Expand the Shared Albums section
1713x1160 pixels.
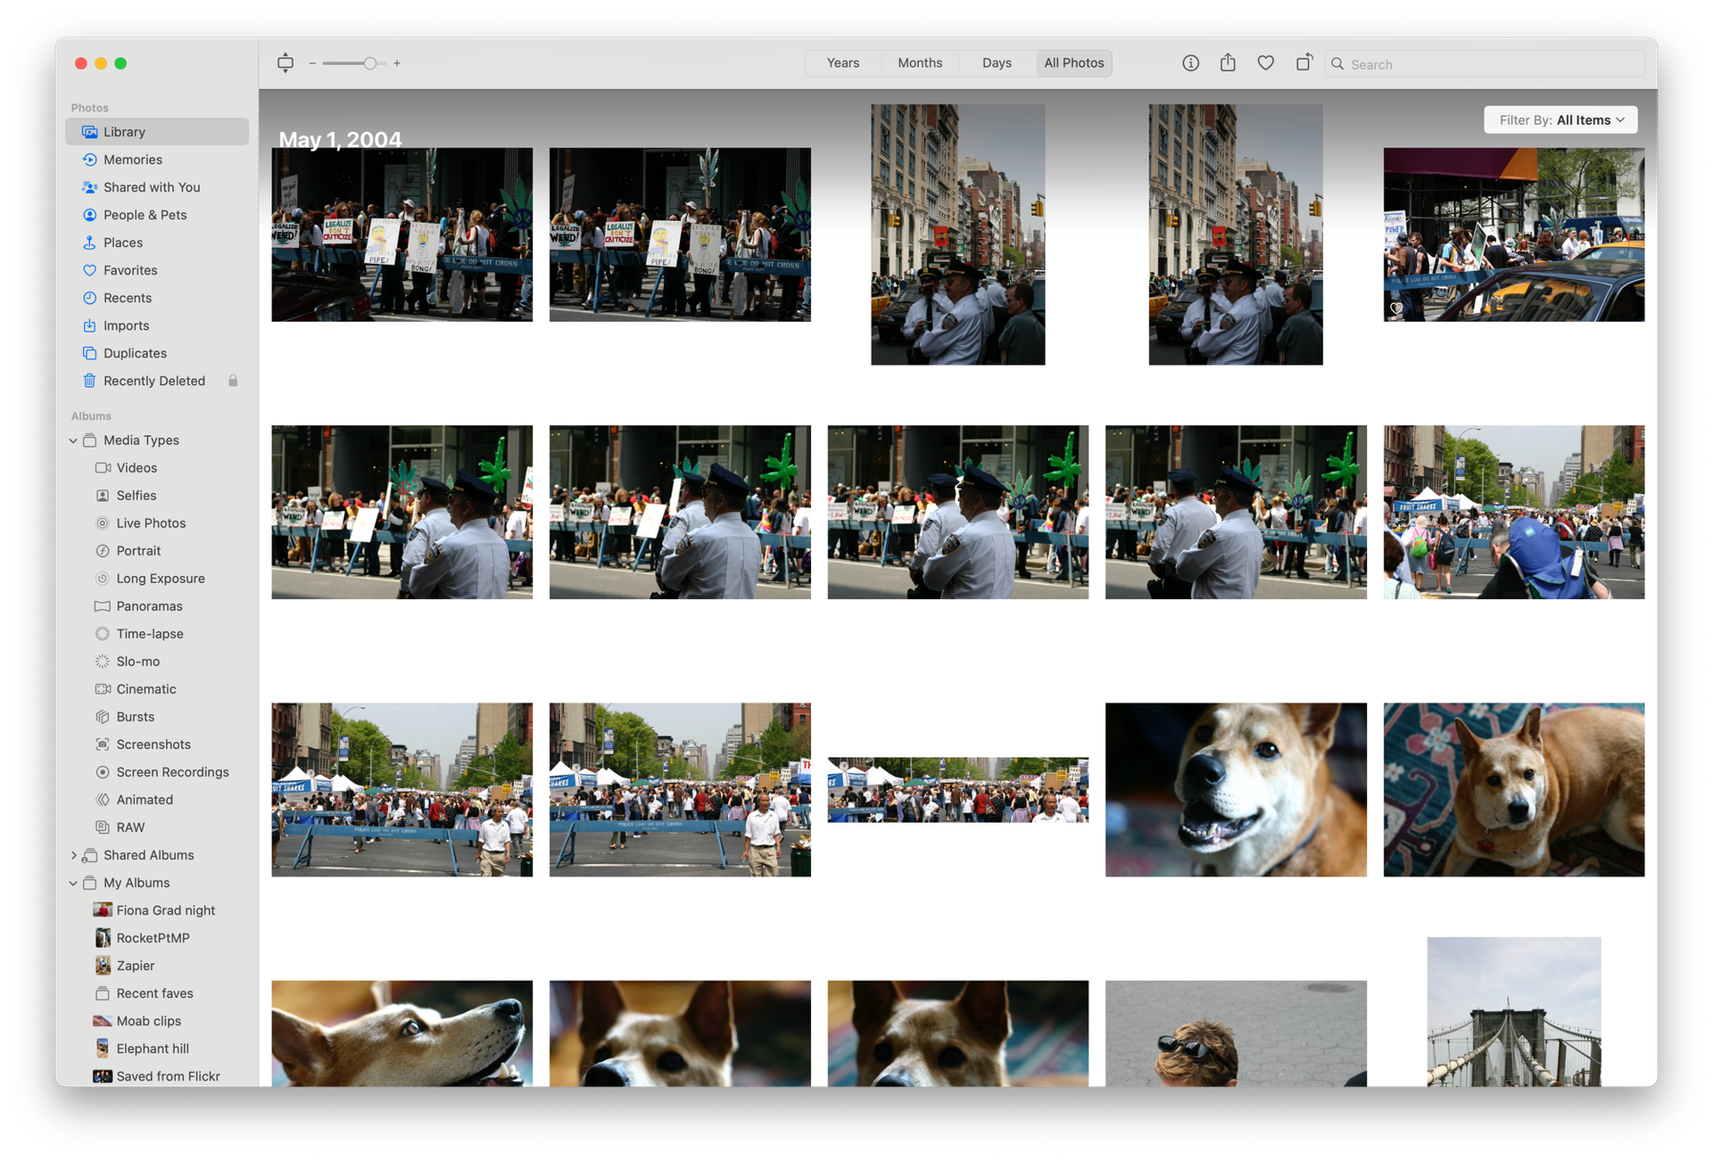[x=73, y=855]
